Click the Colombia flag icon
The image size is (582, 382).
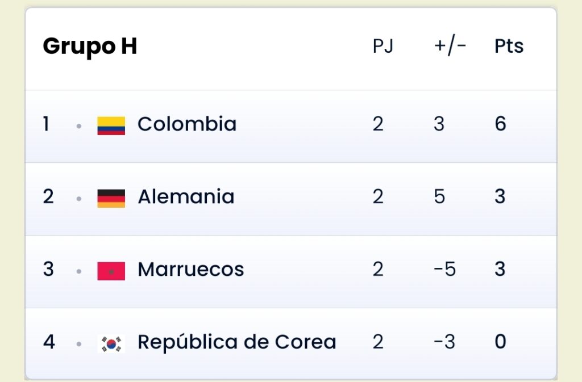coord(111,126)
